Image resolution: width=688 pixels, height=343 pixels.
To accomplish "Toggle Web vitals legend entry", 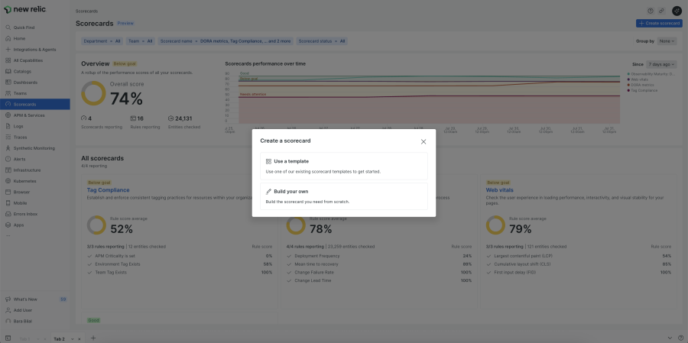I will 638,79.
